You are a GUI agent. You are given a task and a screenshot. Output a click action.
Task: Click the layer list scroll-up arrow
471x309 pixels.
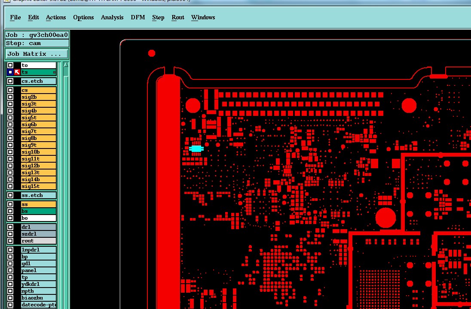[66, 64]
